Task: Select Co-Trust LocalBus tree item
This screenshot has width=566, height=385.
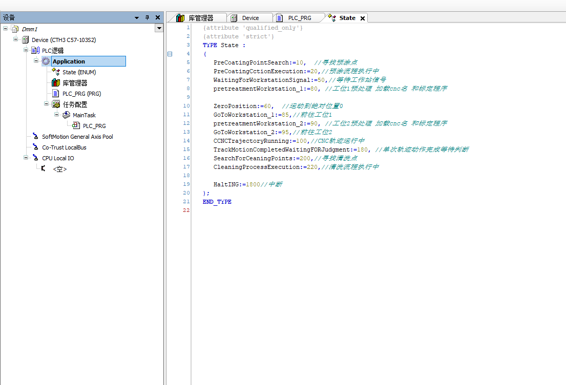Action: click(64, 147)
